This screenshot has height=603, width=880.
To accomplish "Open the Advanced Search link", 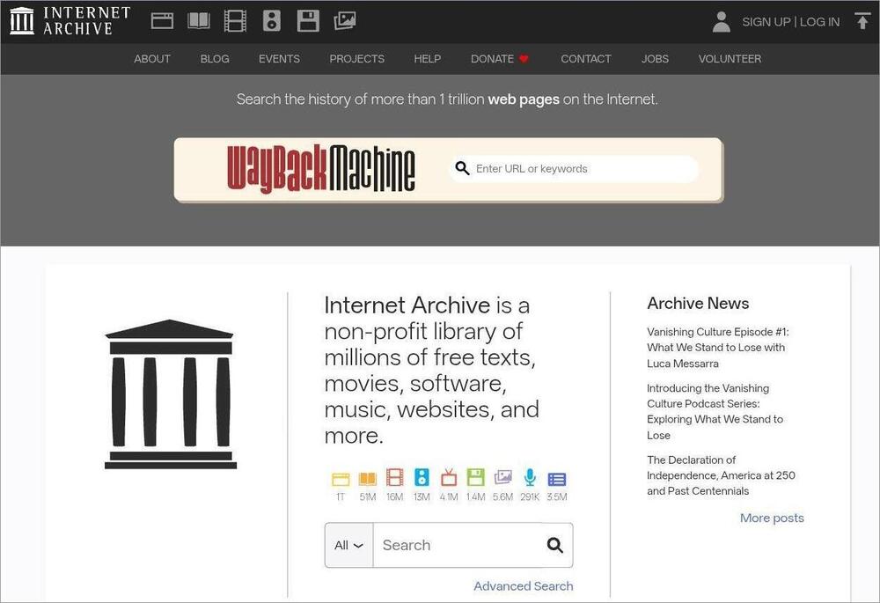I will 523,585.
